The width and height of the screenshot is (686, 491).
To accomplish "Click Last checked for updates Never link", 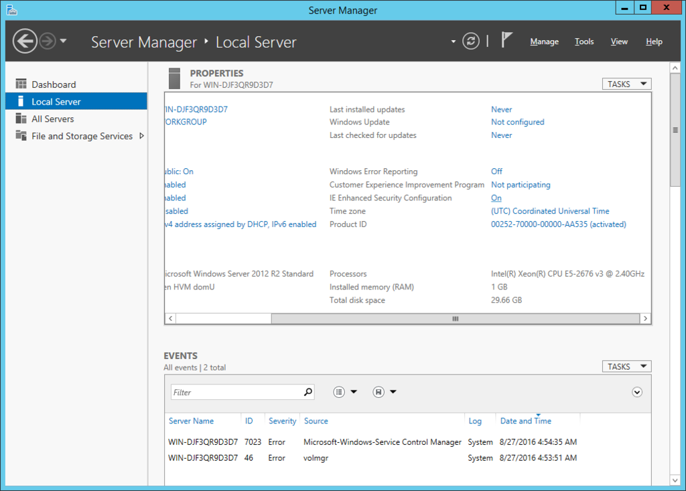I will pyautogui.click(x=501, y=135).
